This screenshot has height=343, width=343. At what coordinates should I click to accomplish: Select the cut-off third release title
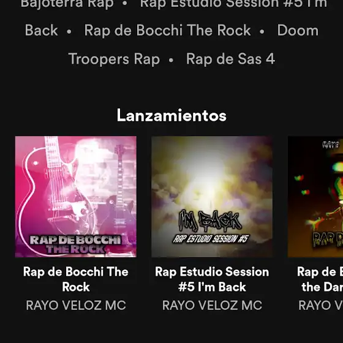320,279
